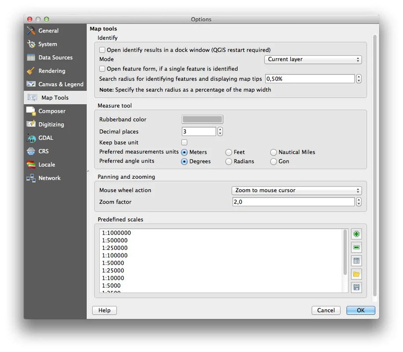This screenshot has width=403, height=352.
Task: Click the Rubberband color swatch
Action: 203,119
